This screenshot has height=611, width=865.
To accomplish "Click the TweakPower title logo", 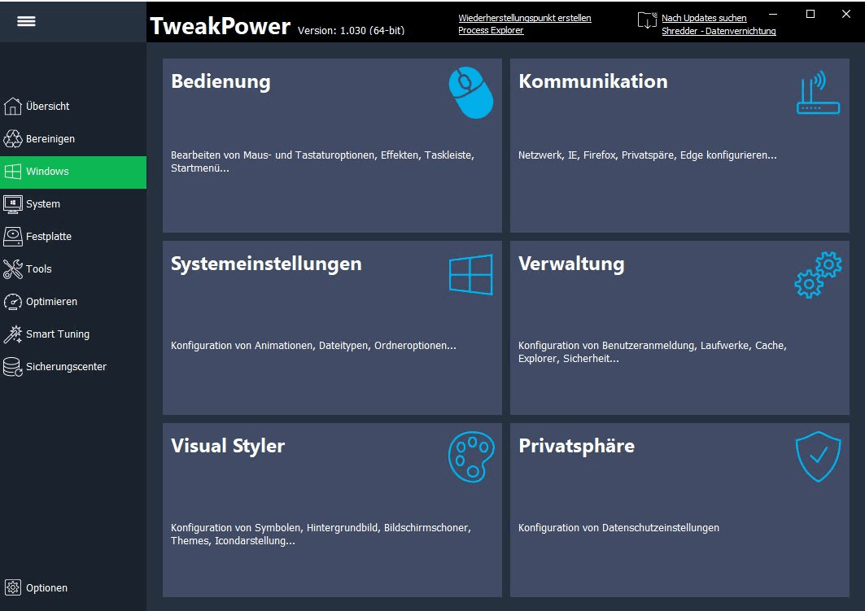I will (220, 26).
